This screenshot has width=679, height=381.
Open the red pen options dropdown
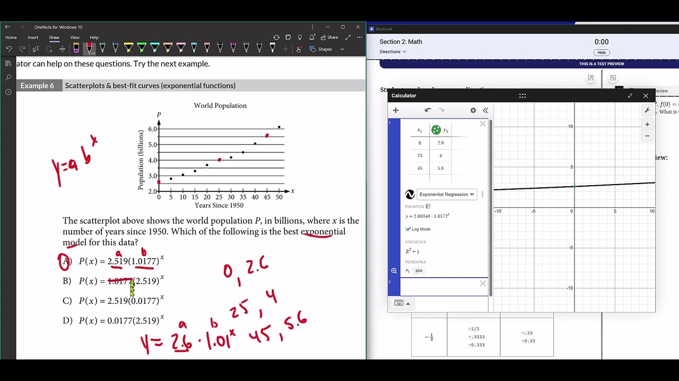pyautogui.click(x=93, y=53)
